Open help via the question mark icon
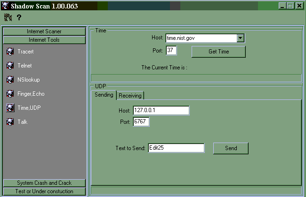 19,17
